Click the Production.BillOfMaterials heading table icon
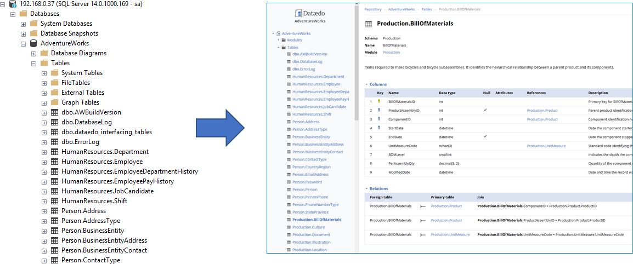Screen dimensions: 633x264 369,24
